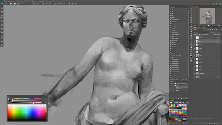Click Create new adjustment layer icon
This screenshot has width=222, height=125.
[x=212, y=123]
